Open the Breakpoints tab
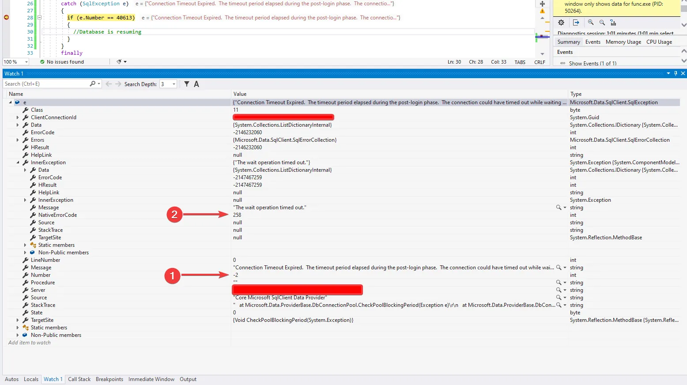The image size is (687, 385). click(109, 379)
